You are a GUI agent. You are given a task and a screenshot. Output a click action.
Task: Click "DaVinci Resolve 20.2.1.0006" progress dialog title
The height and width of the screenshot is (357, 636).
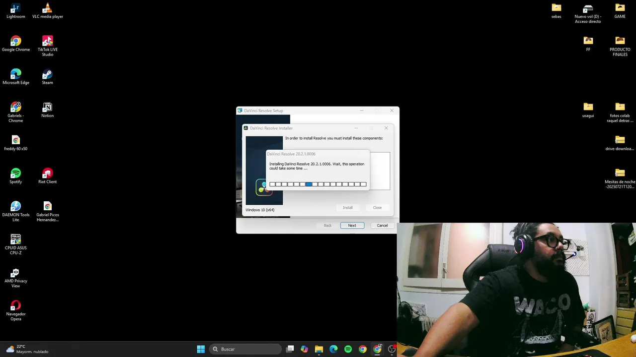(291, 154)
